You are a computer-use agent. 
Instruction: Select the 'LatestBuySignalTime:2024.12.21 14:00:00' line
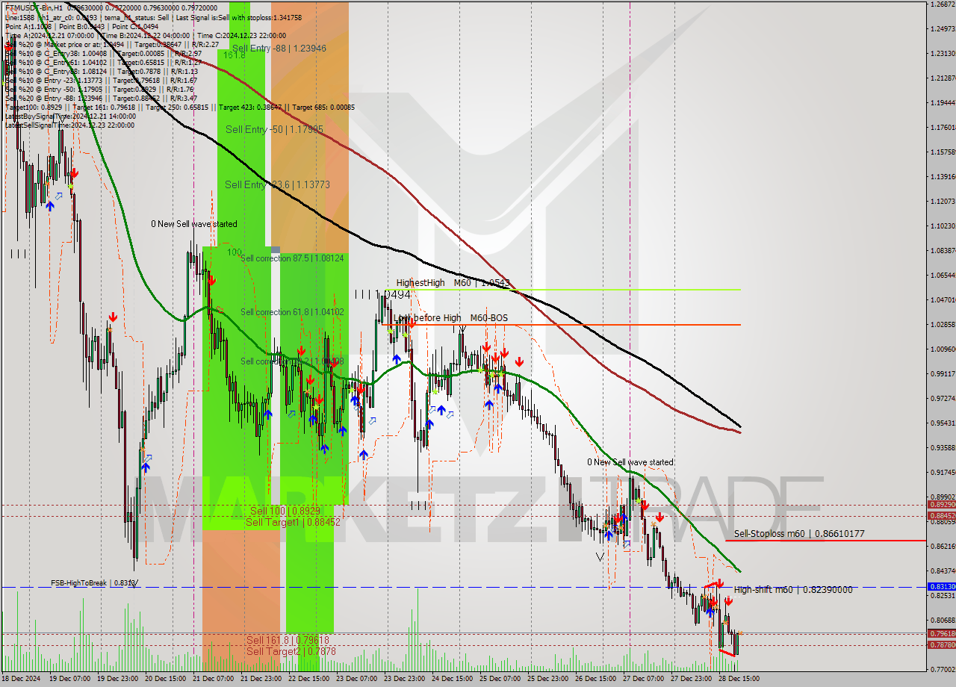(70, 116)
